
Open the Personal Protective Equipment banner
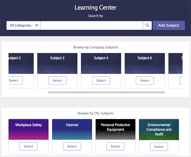pyautogui.click(x=115, y=129)
